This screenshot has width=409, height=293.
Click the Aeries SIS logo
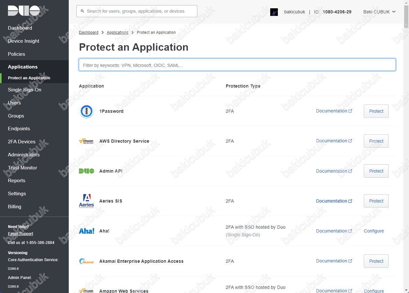click(86, 201)
